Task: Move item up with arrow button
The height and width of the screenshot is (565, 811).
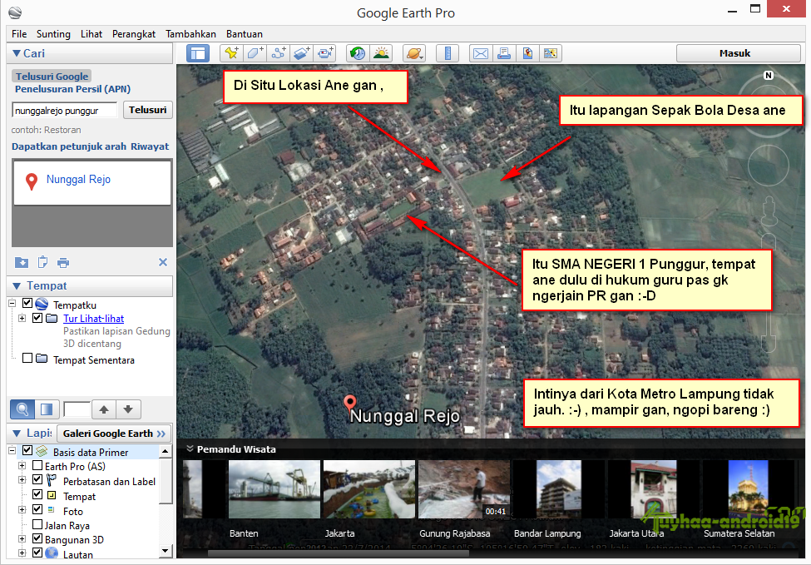Action: tap(104, 409)
